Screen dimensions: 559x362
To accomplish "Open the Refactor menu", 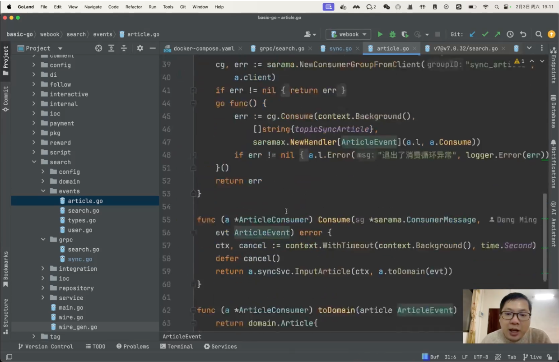I will 134,7.
